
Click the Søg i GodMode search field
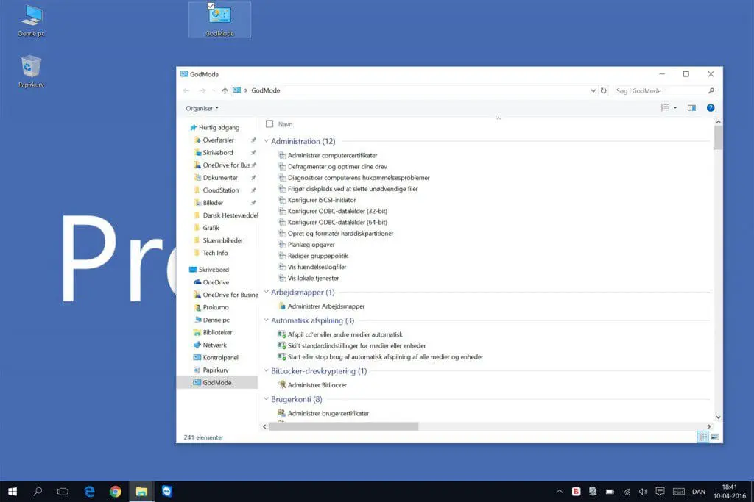tap(658, 90)
